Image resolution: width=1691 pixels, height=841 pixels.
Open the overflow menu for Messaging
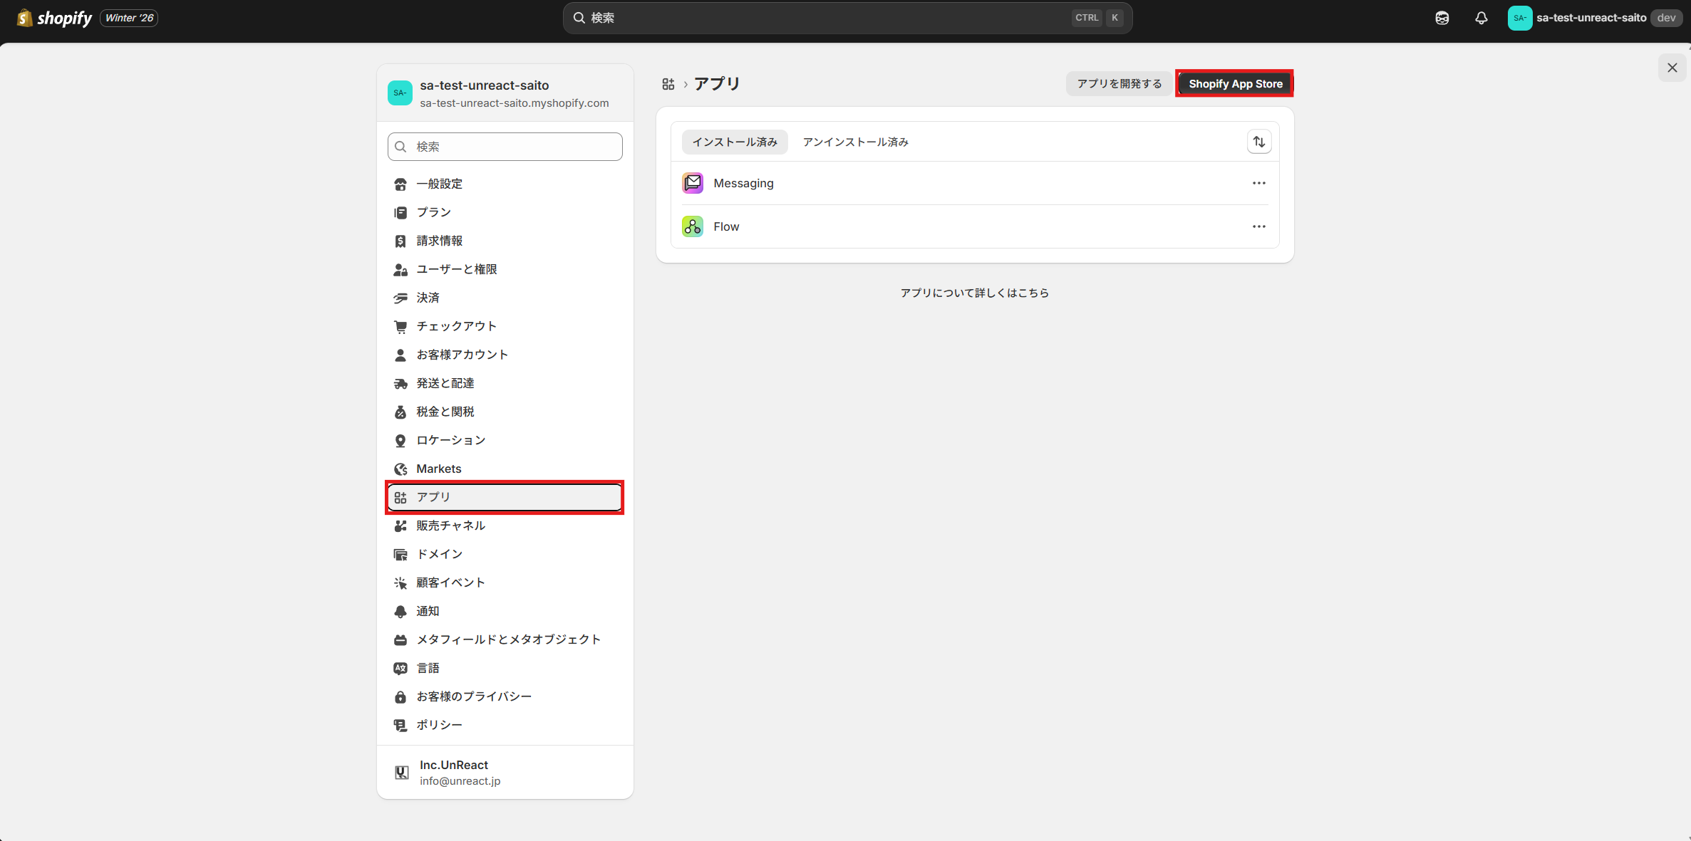(1258, 182)
